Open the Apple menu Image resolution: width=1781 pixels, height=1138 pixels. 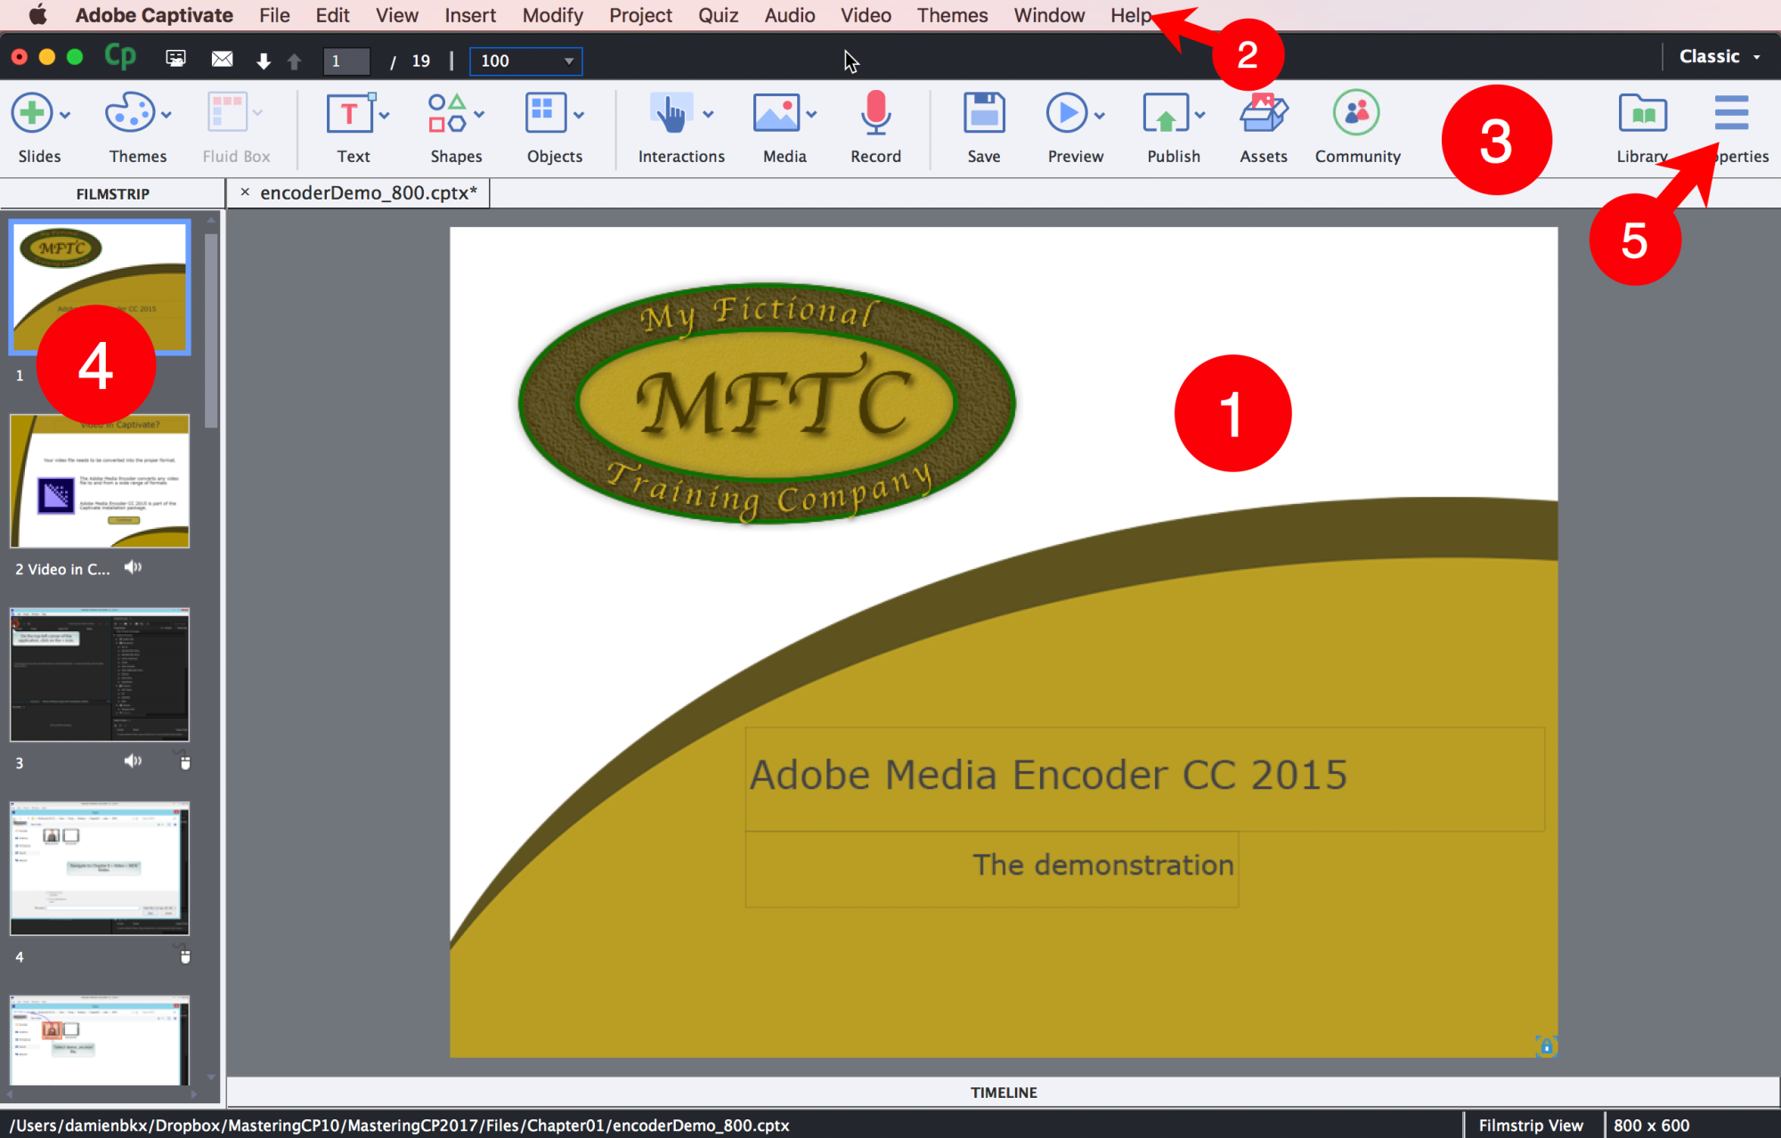[37, 15]
